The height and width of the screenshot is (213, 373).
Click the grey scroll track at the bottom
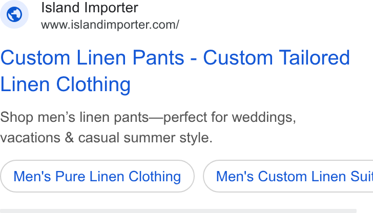(x=178, y=211)
